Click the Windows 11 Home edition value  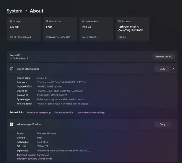tap(46, 133)
